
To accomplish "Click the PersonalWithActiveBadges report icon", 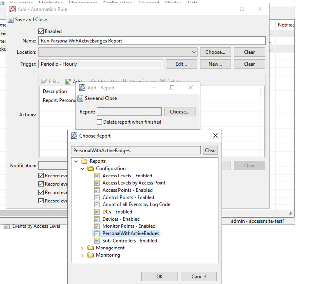I will pyautogui.click(x=97, y=233).
